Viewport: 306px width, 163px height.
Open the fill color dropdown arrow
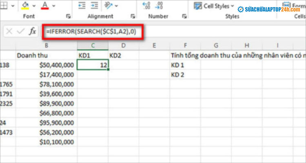tap(33, 6)
